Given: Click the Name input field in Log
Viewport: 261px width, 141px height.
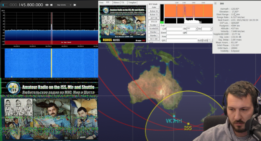Looking at the screenshot, I should click(174, 33).
